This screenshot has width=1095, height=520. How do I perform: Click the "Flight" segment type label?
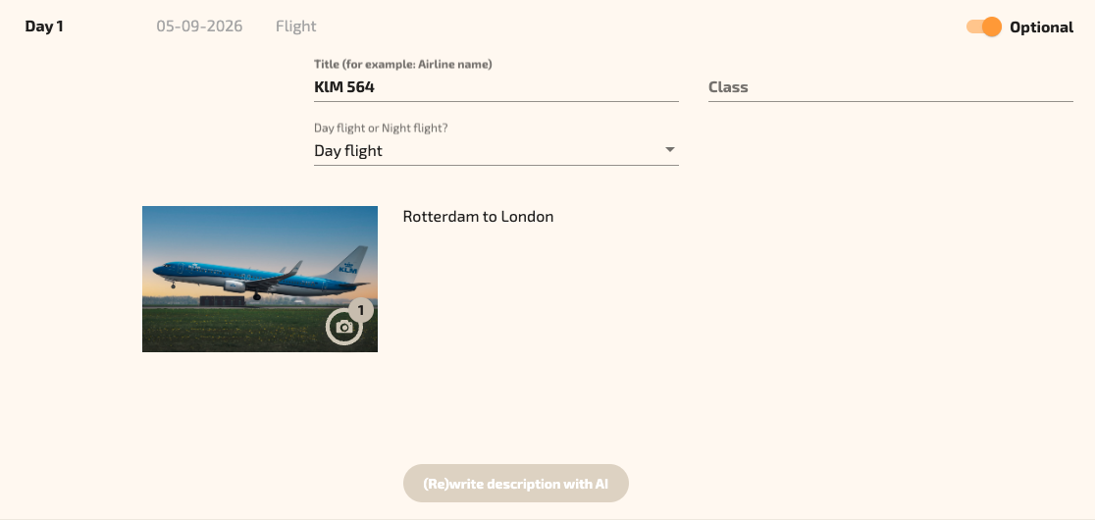click(x=296, y=26)
